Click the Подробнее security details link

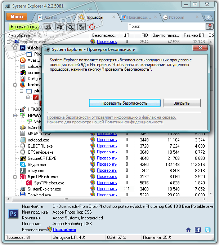pyautogui.click(x=64, y=229)
